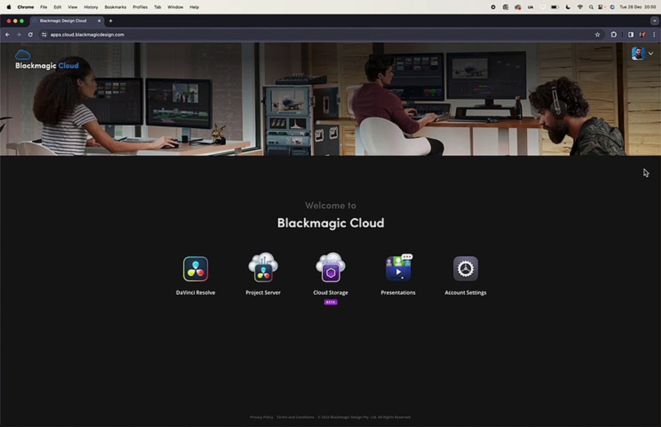Toggle Do Not Disturb moon icon
661x427 pixels.
tap(568, 7)
